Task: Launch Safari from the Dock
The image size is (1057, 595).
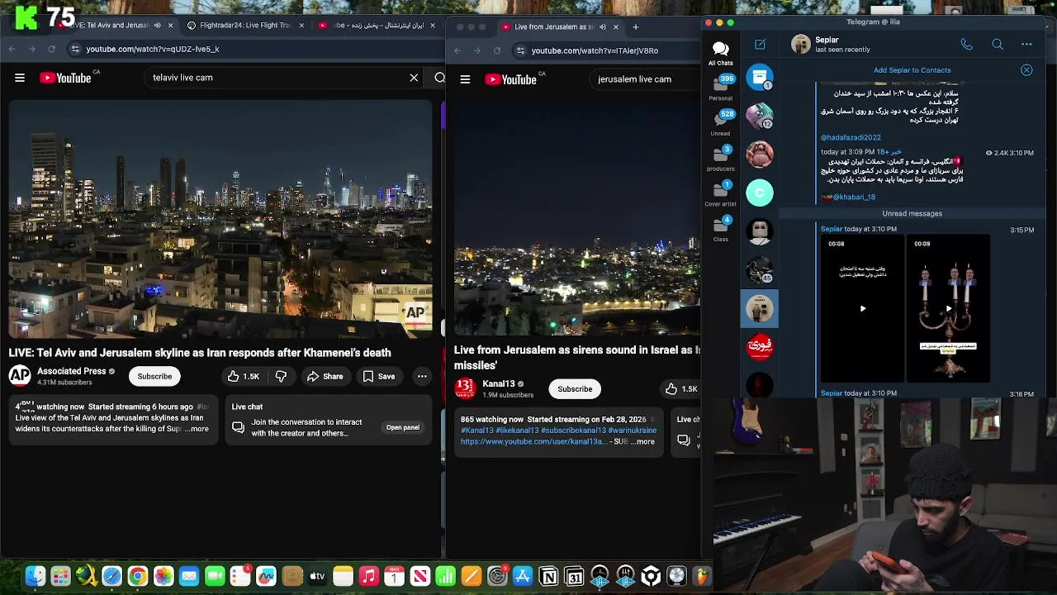Action: pos(111,576)
